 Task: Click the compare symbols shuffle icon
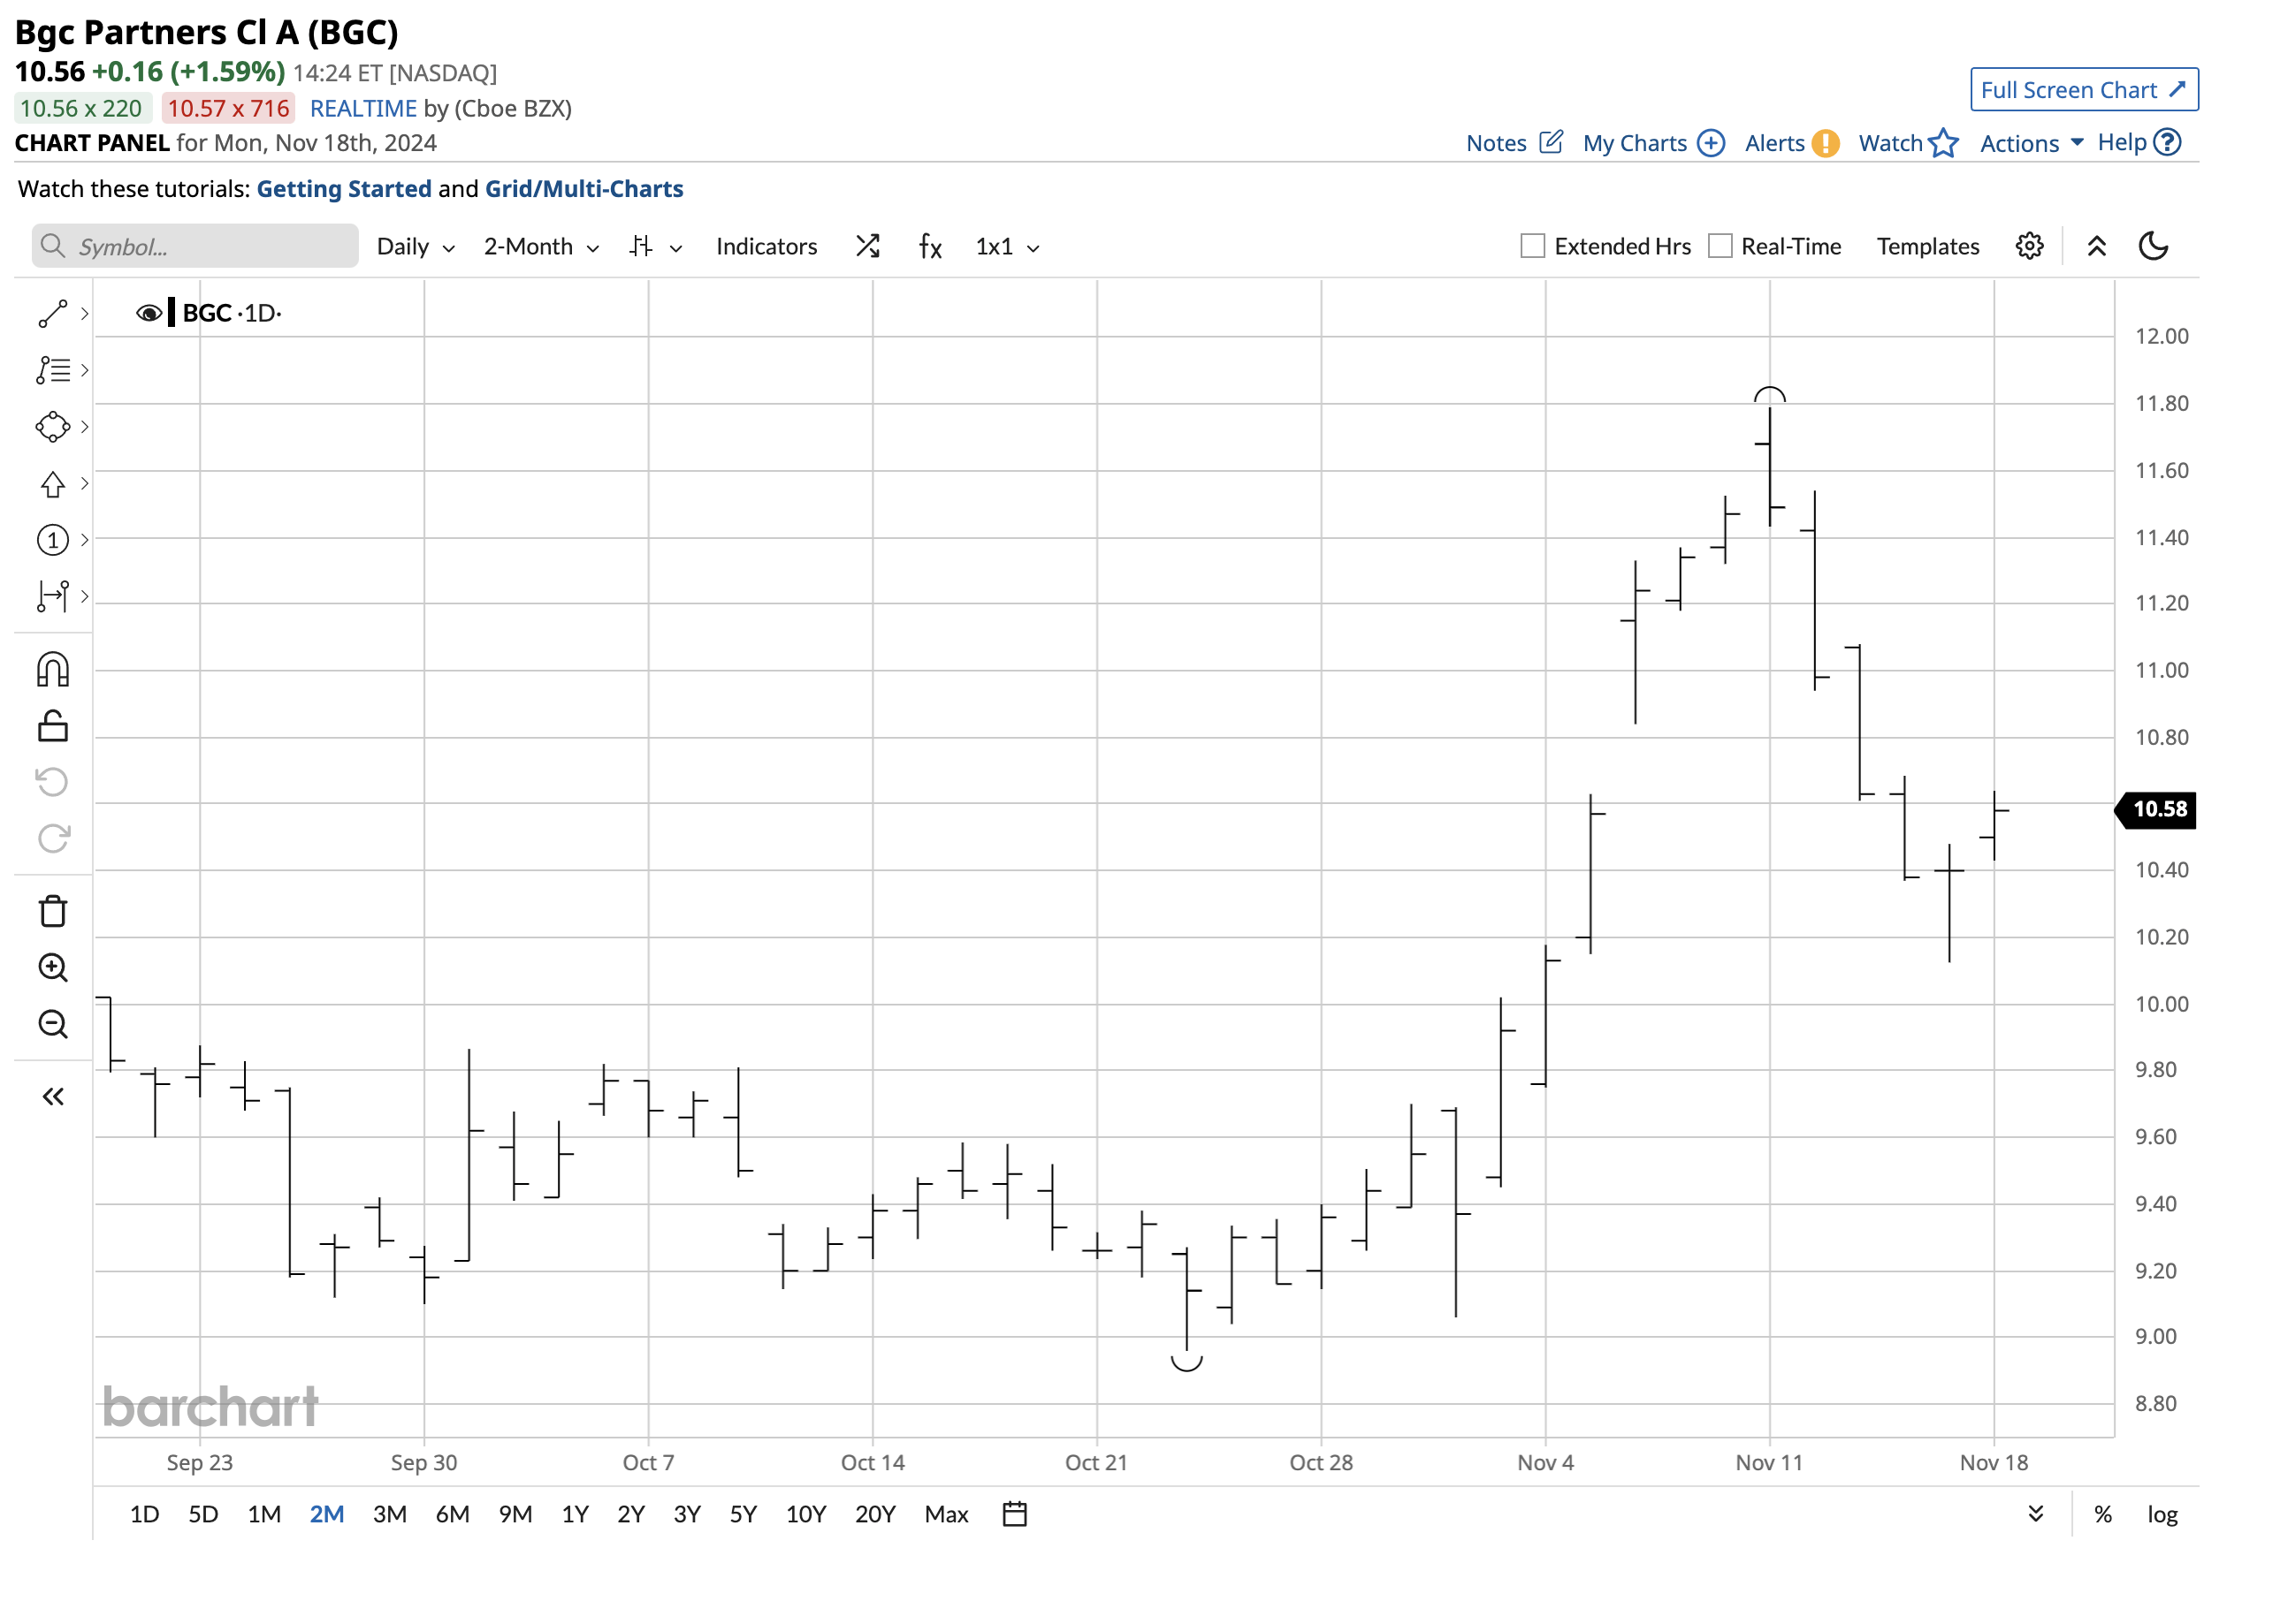pos(867,246)
